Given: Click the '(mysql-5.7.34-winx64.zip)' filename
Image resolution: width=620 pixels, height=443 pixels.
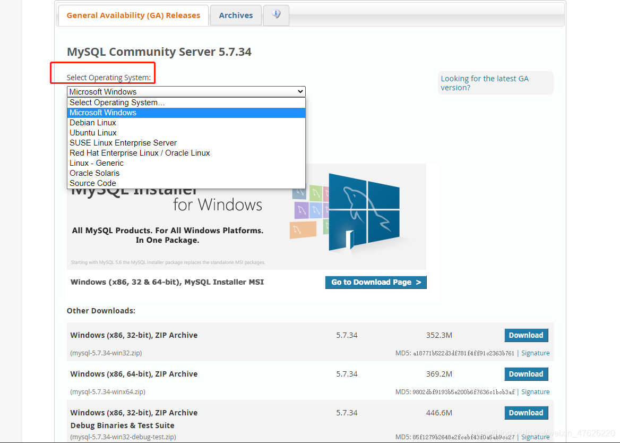Looking at the screenshot, I should tap(108, 392).
